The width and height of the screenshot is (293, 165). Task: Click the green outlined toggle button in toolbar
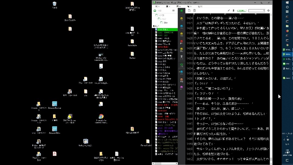pos(241,11)
